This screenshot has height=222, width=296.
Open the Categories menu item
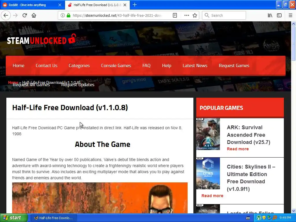[79, 66]
